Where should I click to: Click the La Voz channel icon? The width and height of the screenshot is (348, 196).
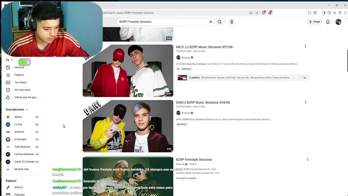[x=8, y=124]
